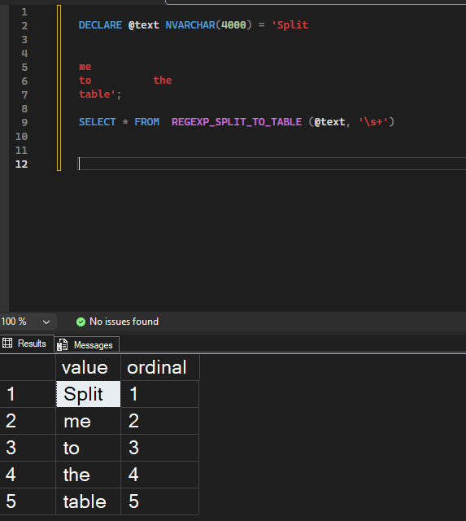Select the ordinal column header

(160, 367)
